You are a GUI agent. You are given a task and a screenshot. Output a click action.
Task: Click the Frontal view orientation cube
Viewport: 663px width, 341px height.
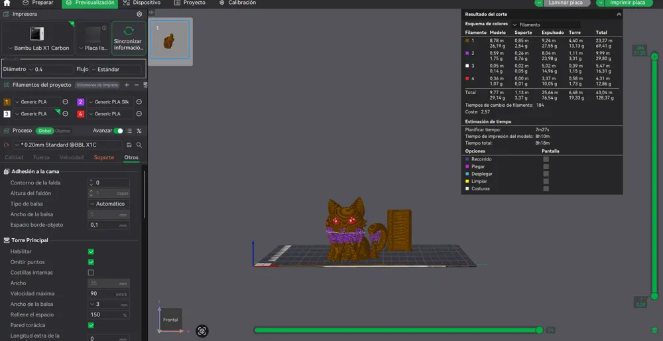click(x=170, y=320)
